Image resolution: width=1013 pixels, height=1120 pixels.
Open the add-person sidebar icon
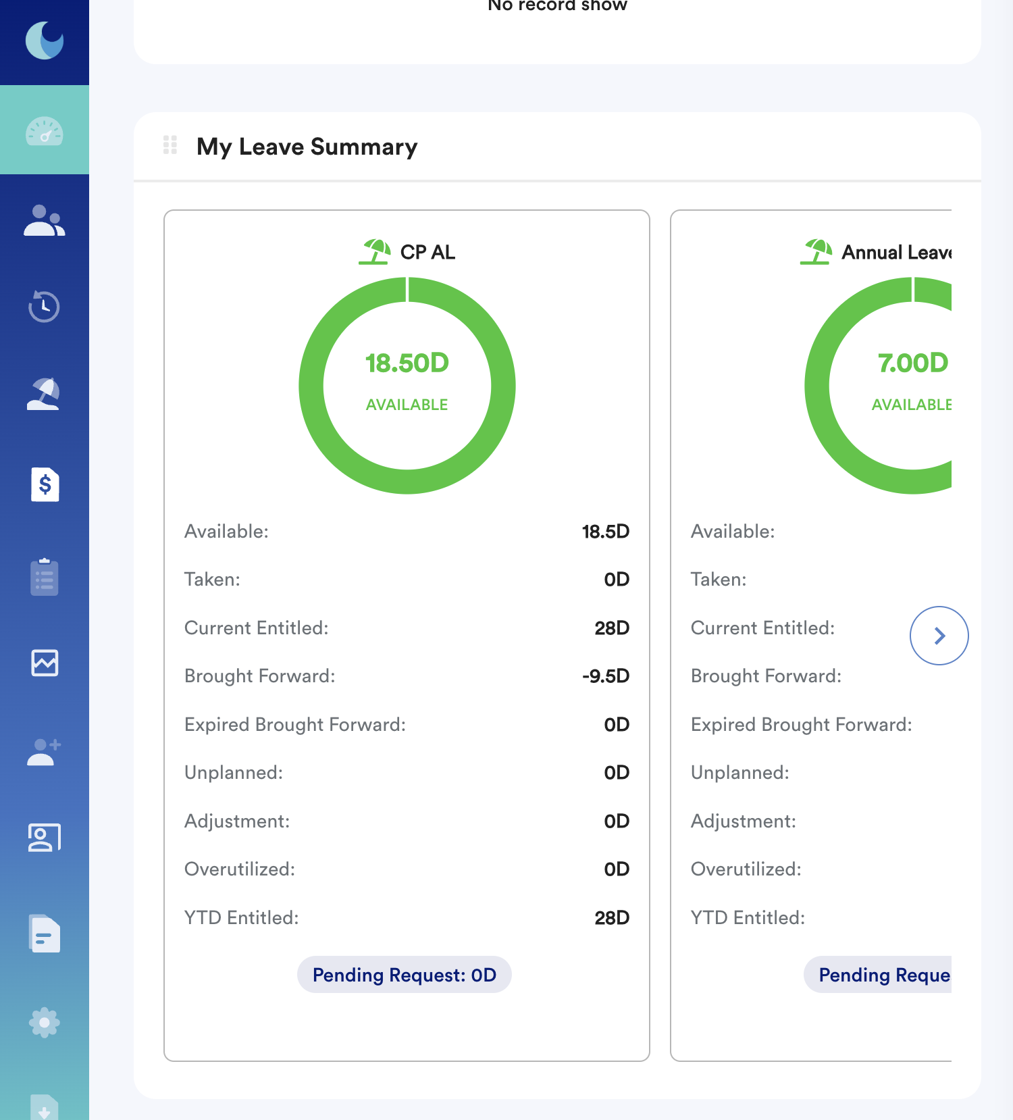coord(45,752)
